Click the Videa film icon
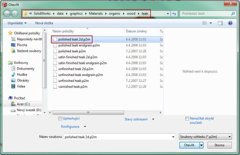The height and width of the screenshot is (155, 240). pyautogui.click(x=13, y=86)
